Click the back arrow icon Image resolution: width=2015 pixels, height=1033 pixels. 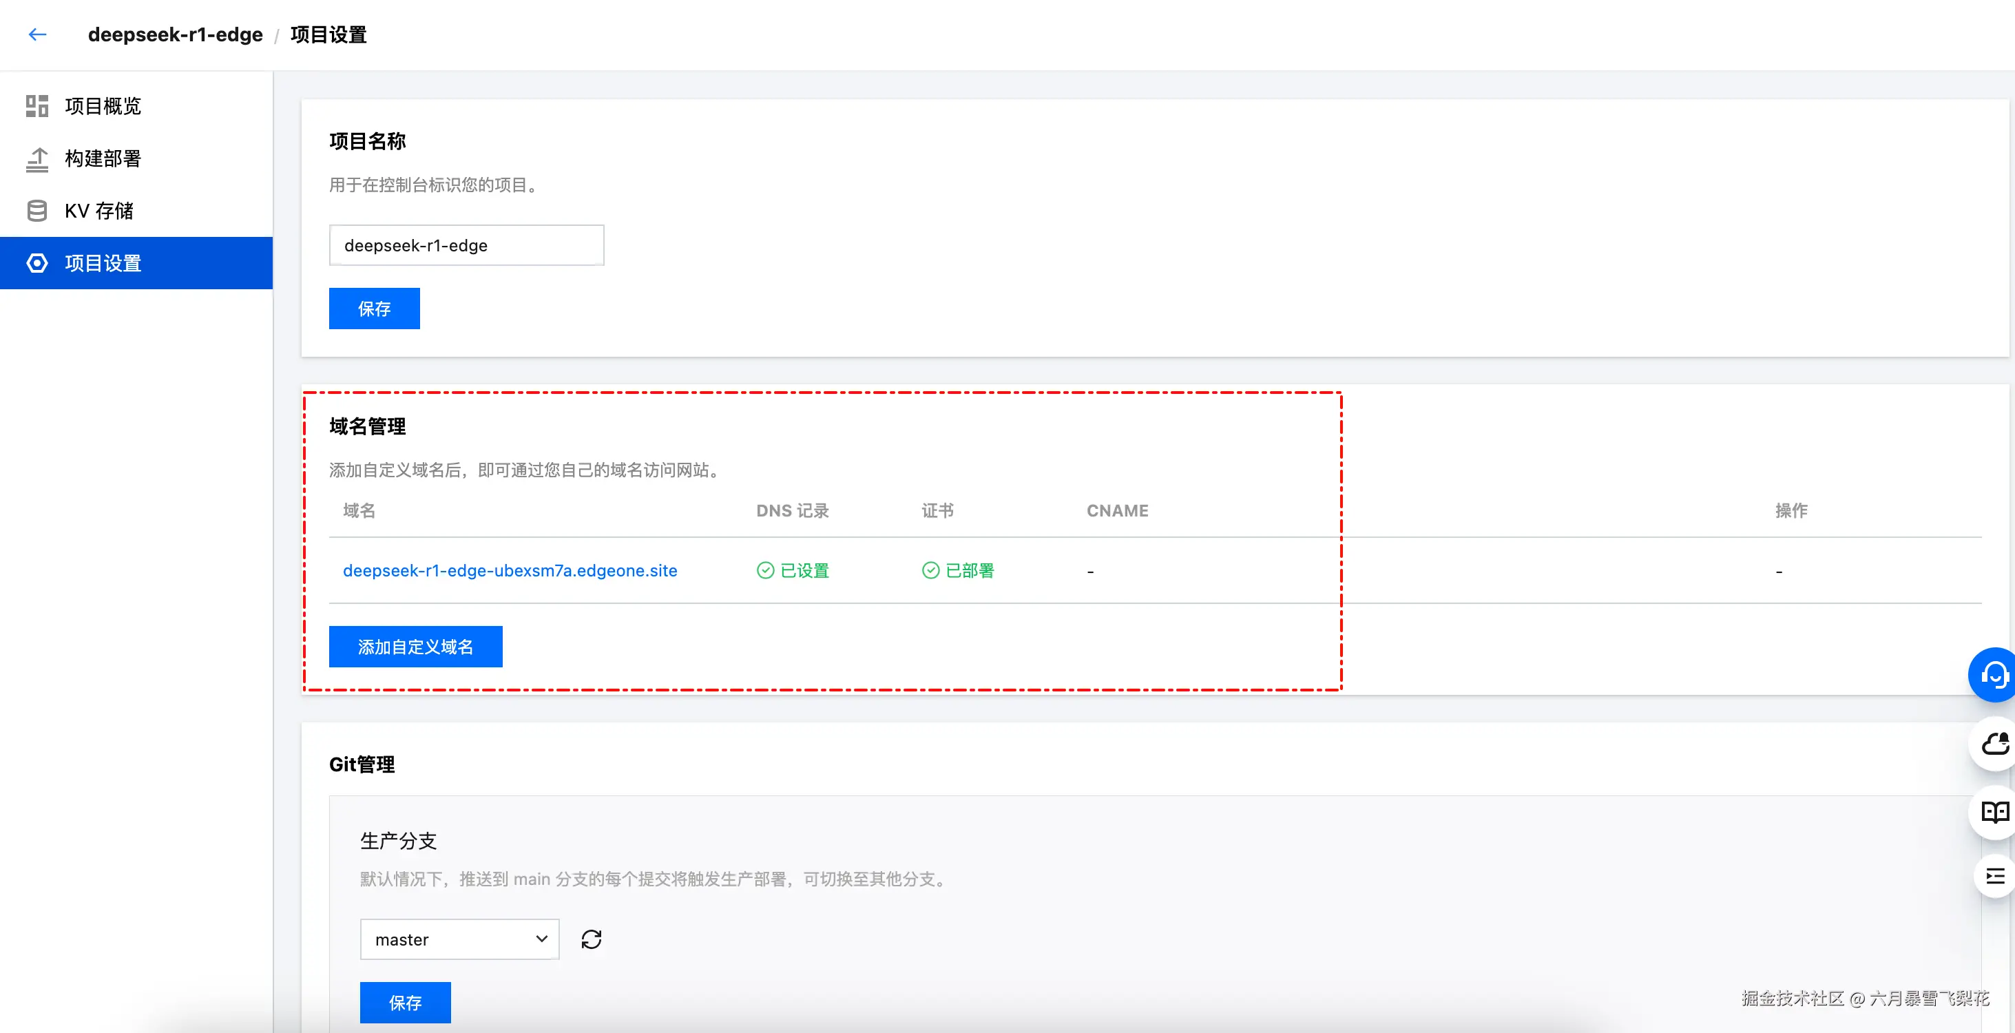[x=38, y=34]
